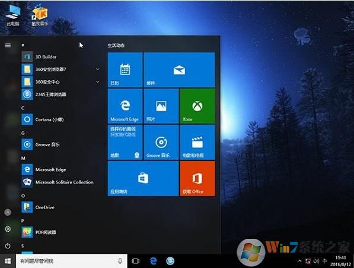
Task: Open the 应用商店 store tile
Action: click(x=143, y=178)
